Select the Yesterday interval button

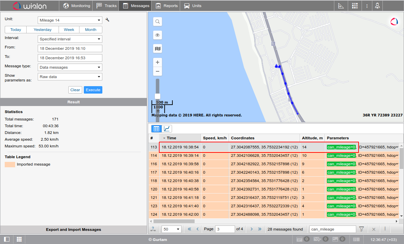(x=43, y=30)
